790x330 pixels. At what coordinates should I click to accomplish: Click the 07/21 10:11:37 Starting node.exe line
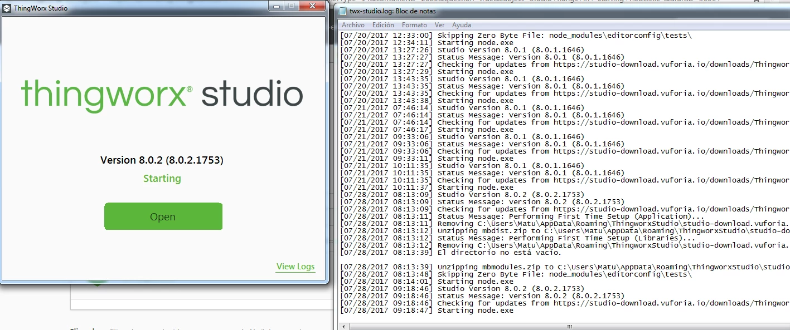click(427, 188)
